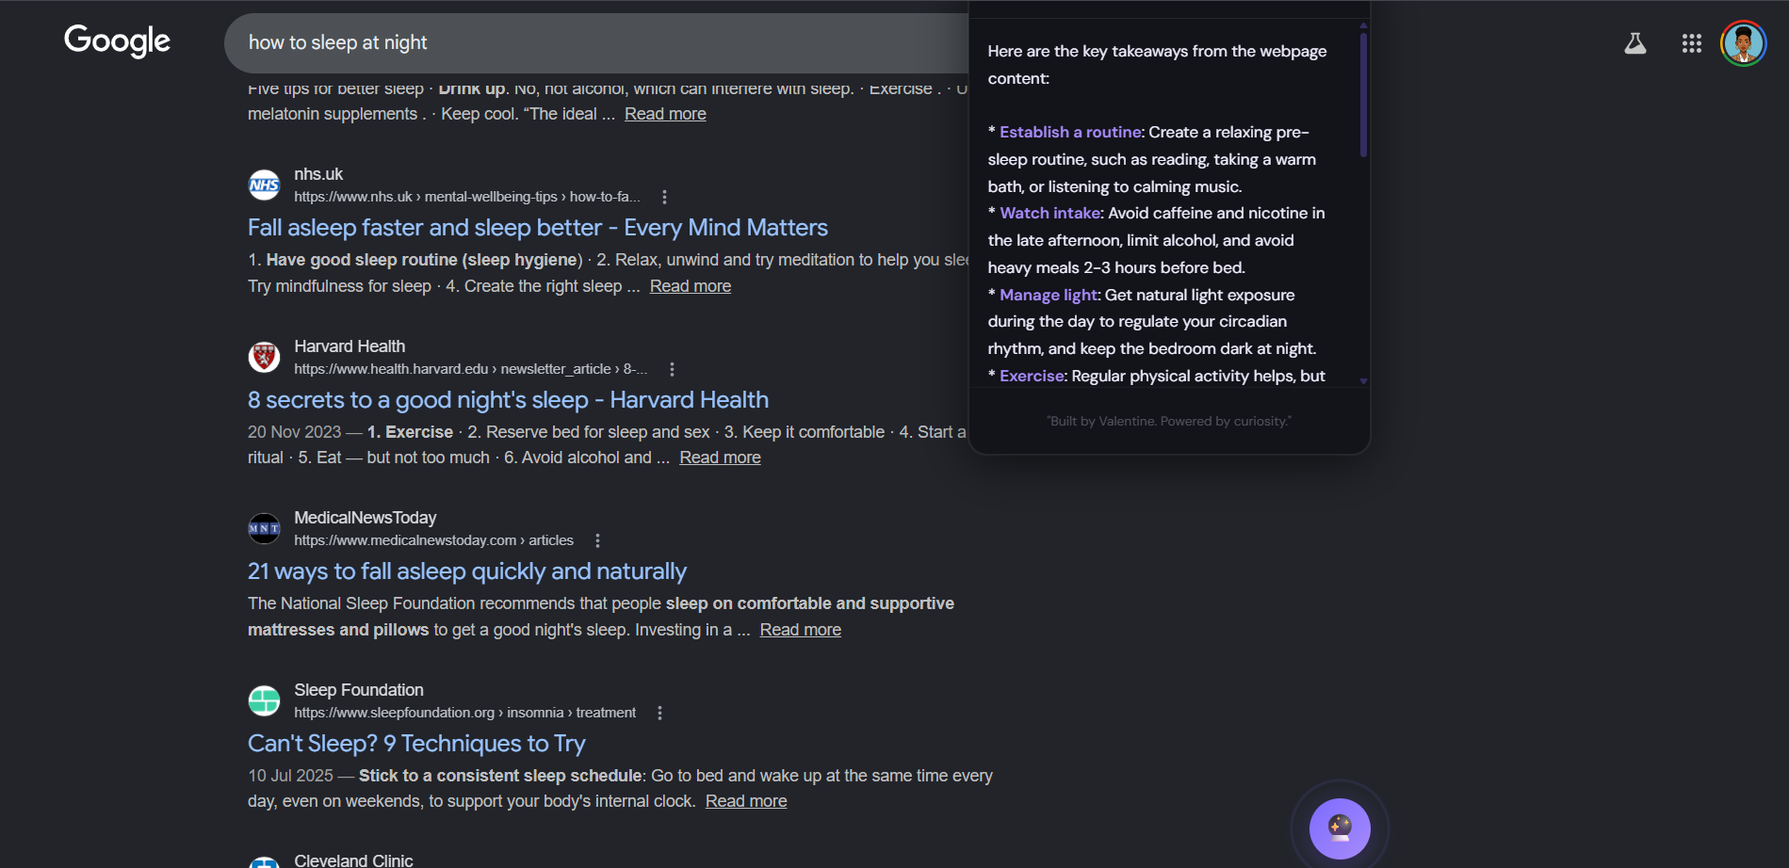Click 'Manage light' in summary panel

pos(1049,296)
